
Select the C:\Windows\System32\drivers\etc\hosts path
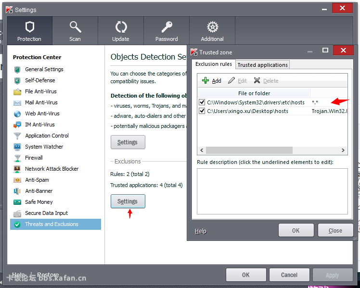(256, 102)
